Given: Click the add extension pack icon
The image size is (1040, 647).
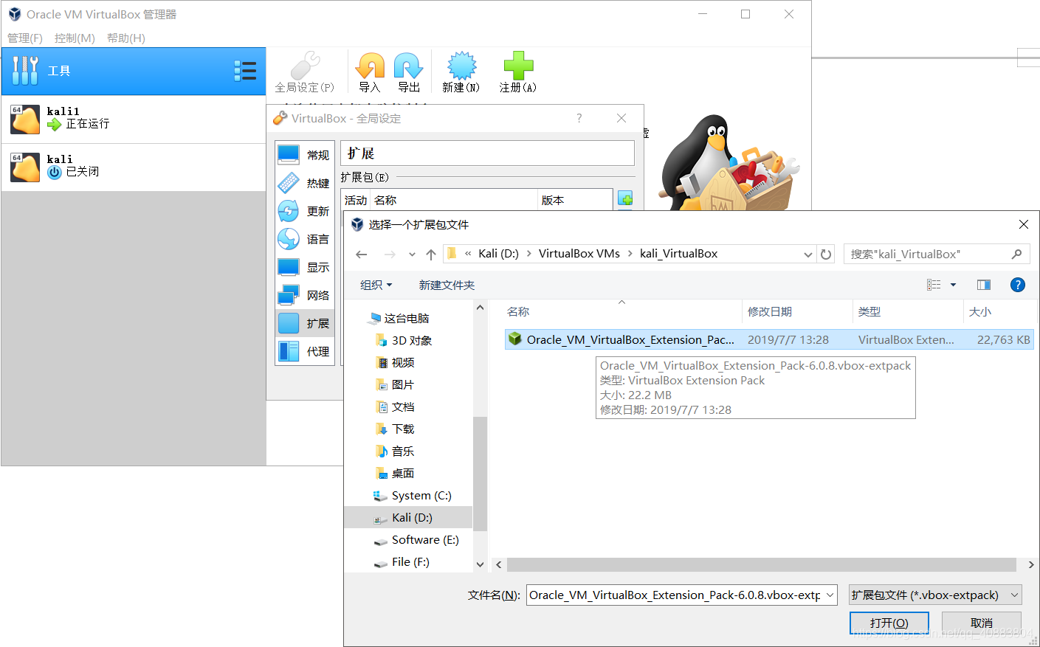Looking at the screenshot, I should tap(625, 198).
